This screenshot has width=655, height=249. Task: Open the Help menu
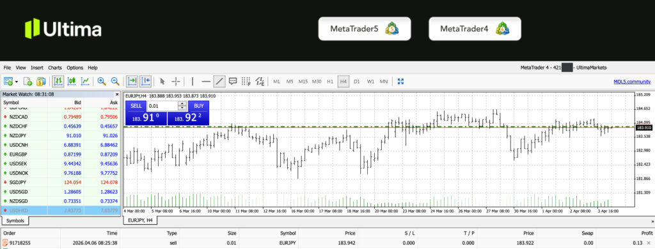[x=93, y=68]
